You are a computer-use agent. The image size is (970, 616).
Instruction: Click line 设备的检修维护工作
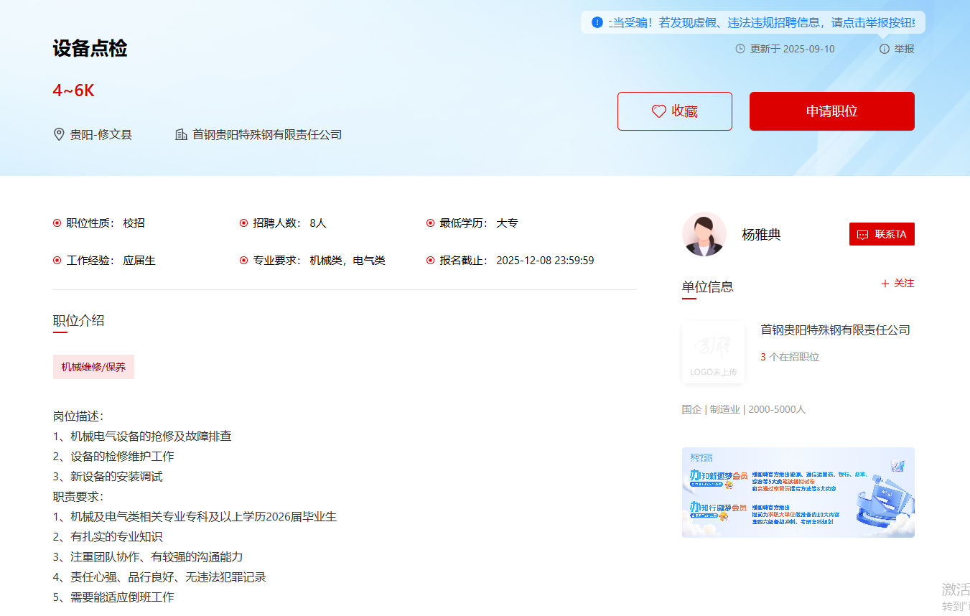122,456
